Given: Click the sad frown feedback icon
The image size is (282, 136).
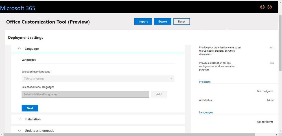Looking at the screenshot, I should pyautogui.click(x=270, y=7).
